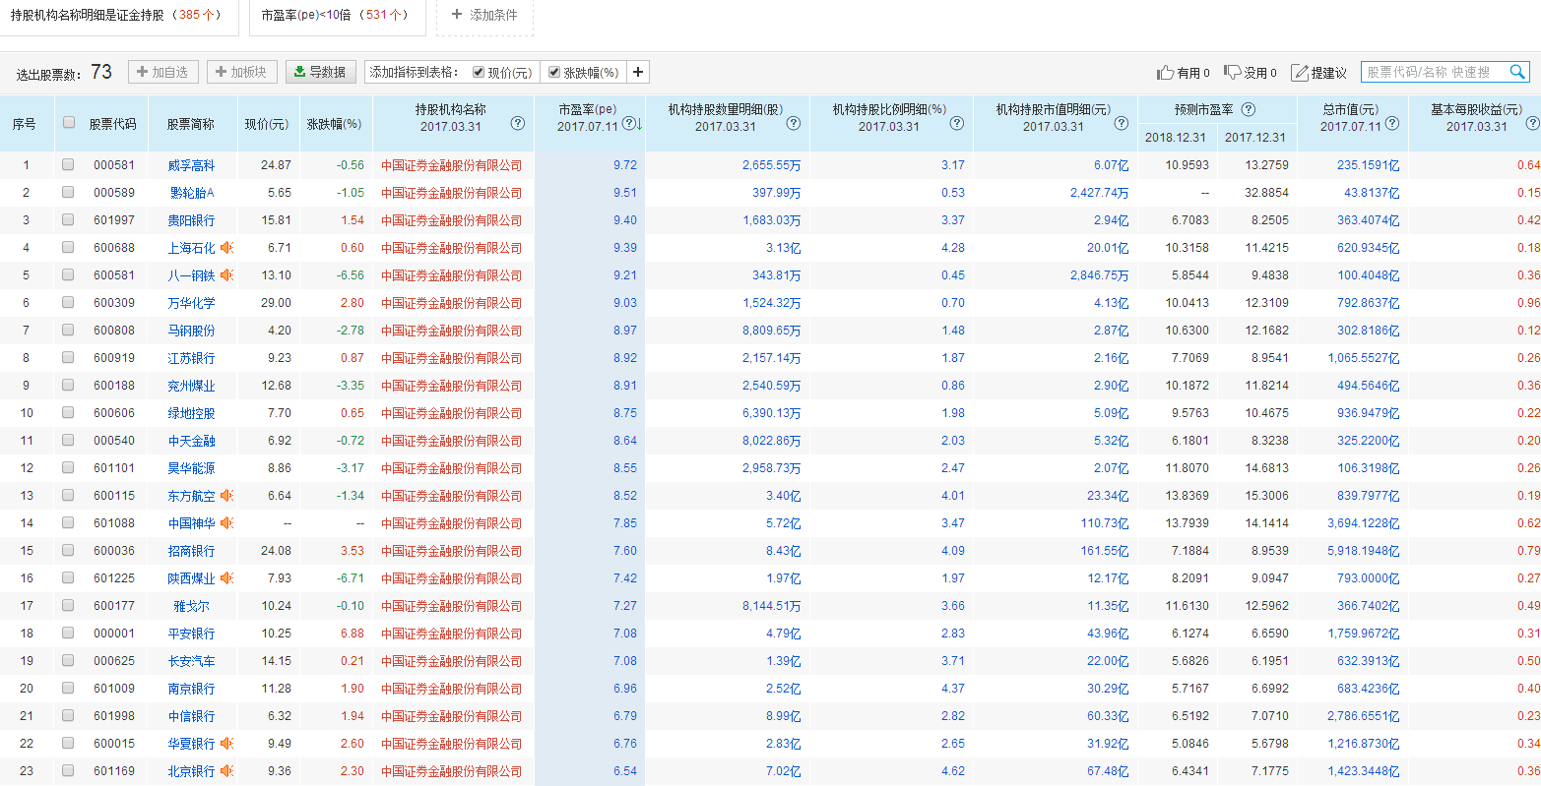Viewport: 1541px width, 786px height.
Task: Check the row checkbox for 601997 贵阳银行
Action: point(68,220)
